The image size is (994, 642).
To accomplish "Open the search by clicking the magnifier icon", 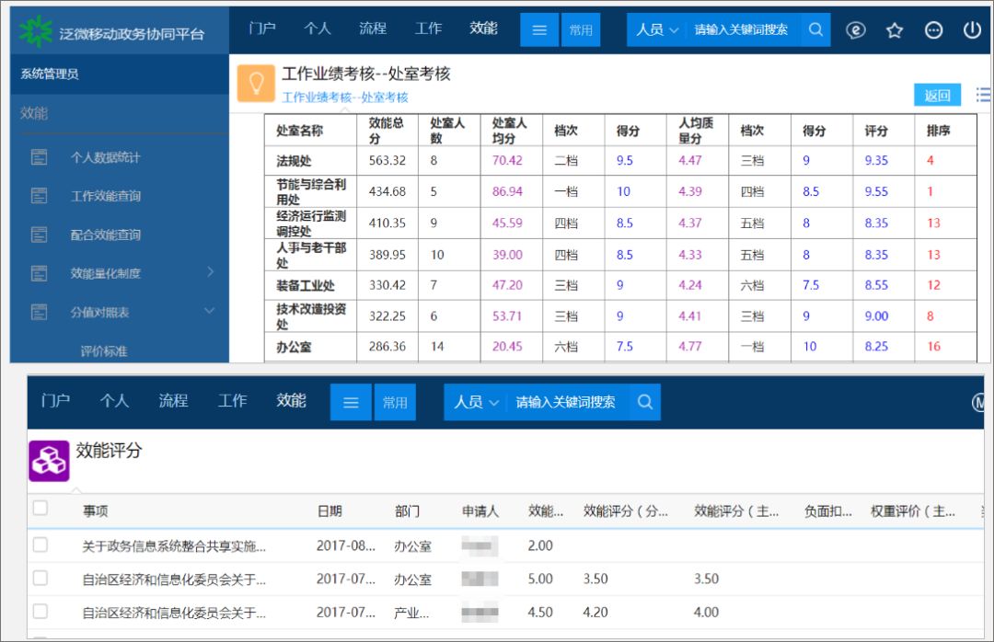I will click(815, 29).
